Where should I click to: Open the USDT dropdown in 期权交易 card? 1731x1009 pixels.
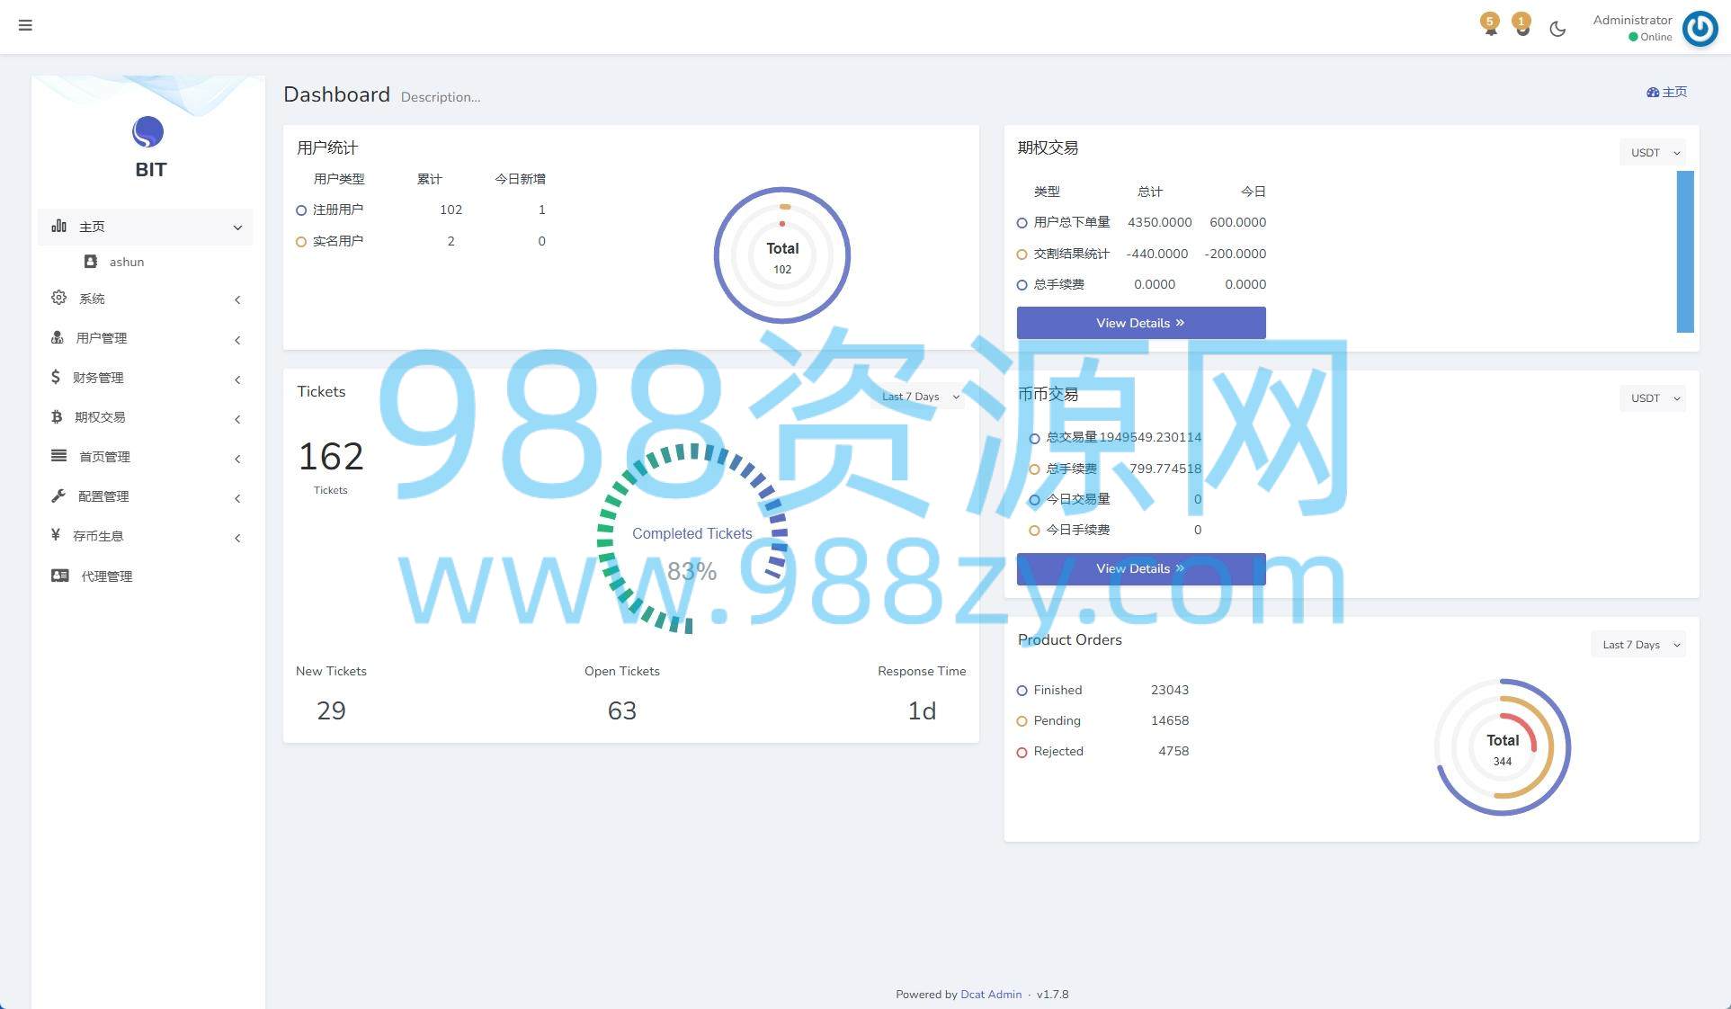pos(1653,153)
